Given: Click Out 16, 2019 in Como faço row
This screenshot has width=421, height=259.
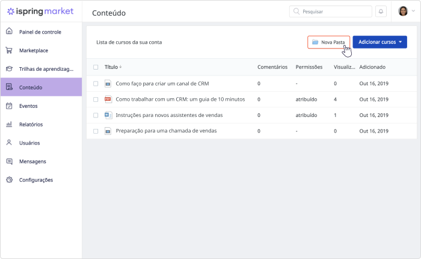Looking at the screenshot, I should pos(373,83).
